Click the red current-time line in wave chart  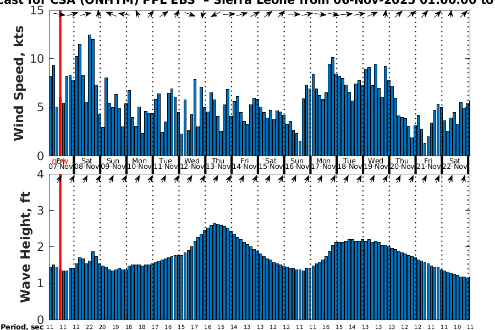point(59,248)
